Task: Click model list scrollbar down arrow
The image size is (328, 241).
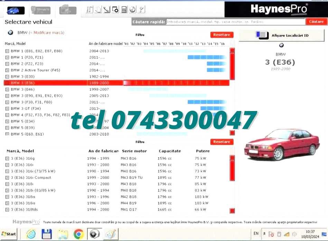Action: (x=232, y=133)
